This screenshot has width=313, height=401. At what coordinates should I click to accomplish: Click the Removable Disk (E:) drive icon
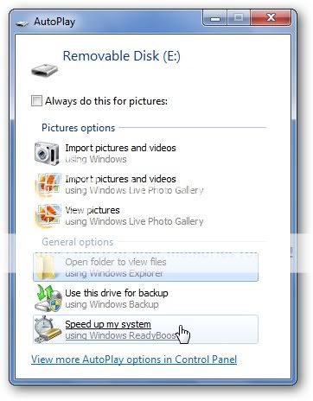tap(45, 70)
